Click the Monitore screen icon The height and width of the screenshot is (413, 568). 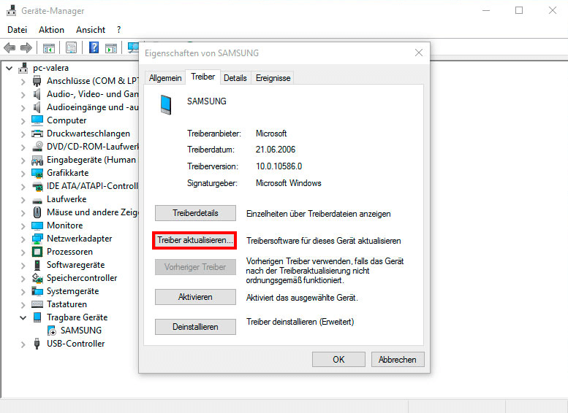point(37,225)
